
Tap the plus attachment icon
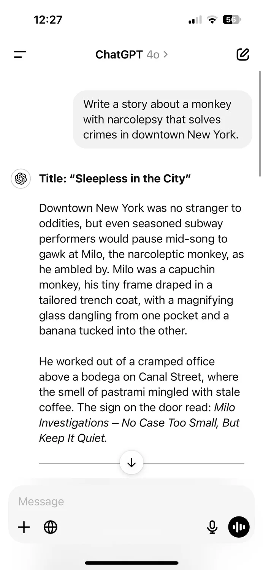tap(24, 527)
